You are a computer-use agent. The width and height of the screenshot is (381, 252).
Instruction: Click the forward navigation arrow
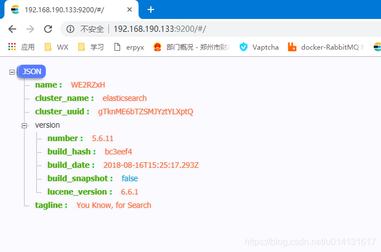(30, 29)
